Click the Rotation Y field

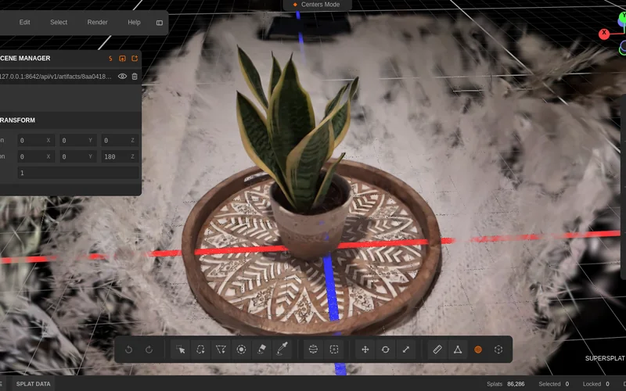[77, 157]
